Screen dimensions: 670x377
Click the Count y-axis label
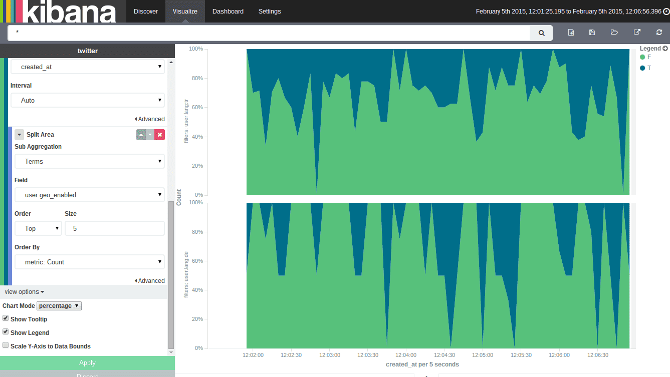click(179, 197)
